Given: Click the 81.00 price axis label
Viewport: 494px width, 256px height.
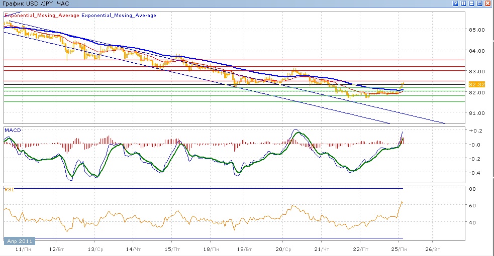Looking at the screenshot, I should [x=476, y=113].
